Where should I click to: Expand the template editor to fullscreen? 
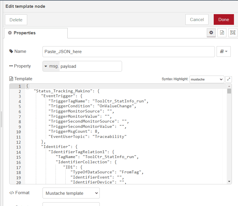[x=228, y=79]
